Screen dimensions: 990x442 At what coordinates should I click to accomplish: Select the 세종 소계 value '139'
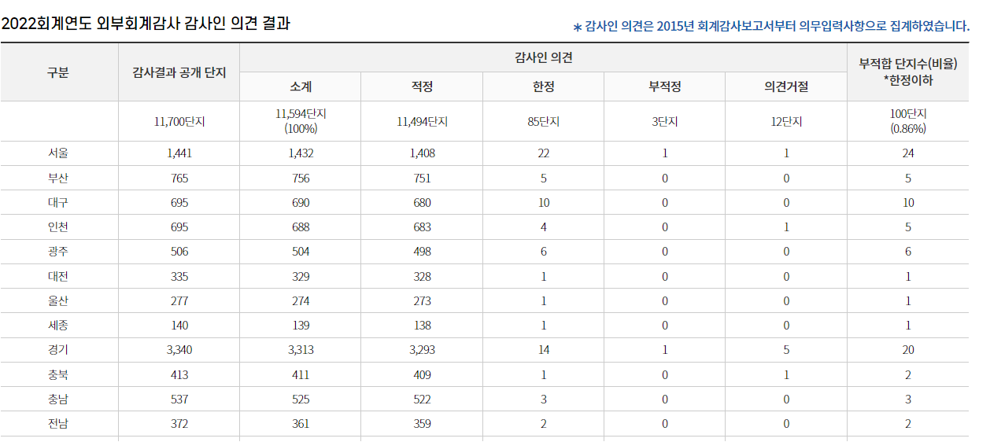tap(301, 326)
